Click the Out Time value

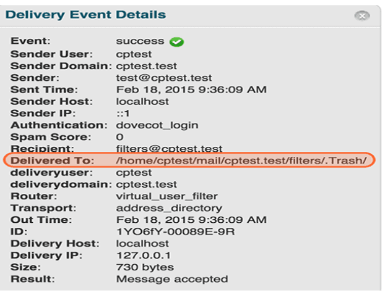coord(191,220)
